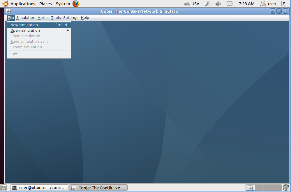Click the Ubuntu logo icon

5,4
